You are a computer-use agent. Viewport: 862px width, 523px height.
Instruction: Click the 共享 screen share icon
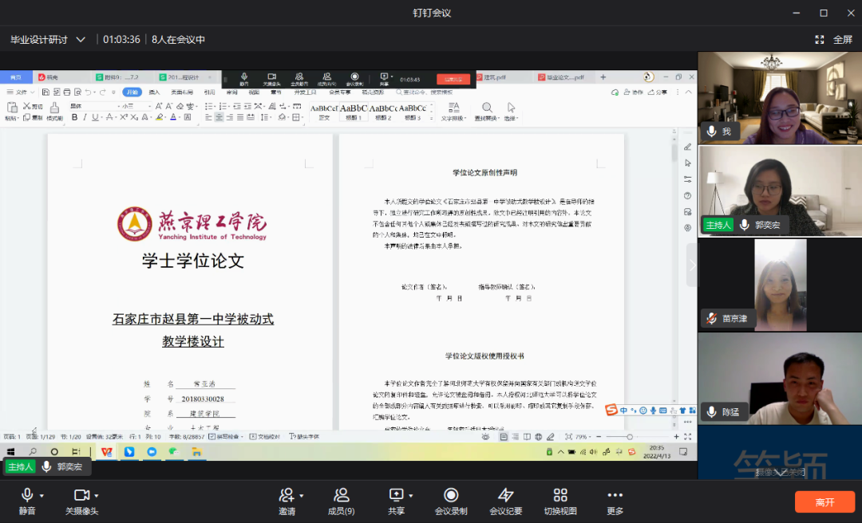(396, 496)
